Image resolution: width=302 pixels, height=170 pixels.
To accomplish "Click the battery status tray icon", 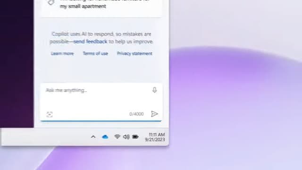I will click(135, 137).
